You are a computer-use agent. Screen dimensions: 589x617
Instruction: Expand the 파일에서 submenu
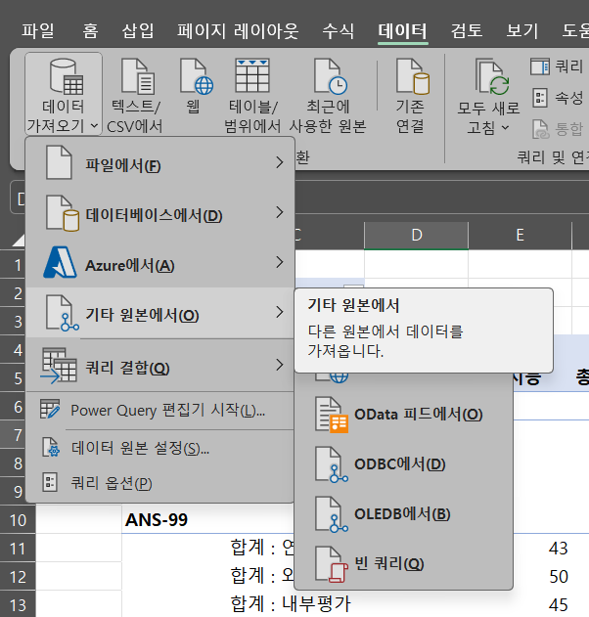pos(159,164)
